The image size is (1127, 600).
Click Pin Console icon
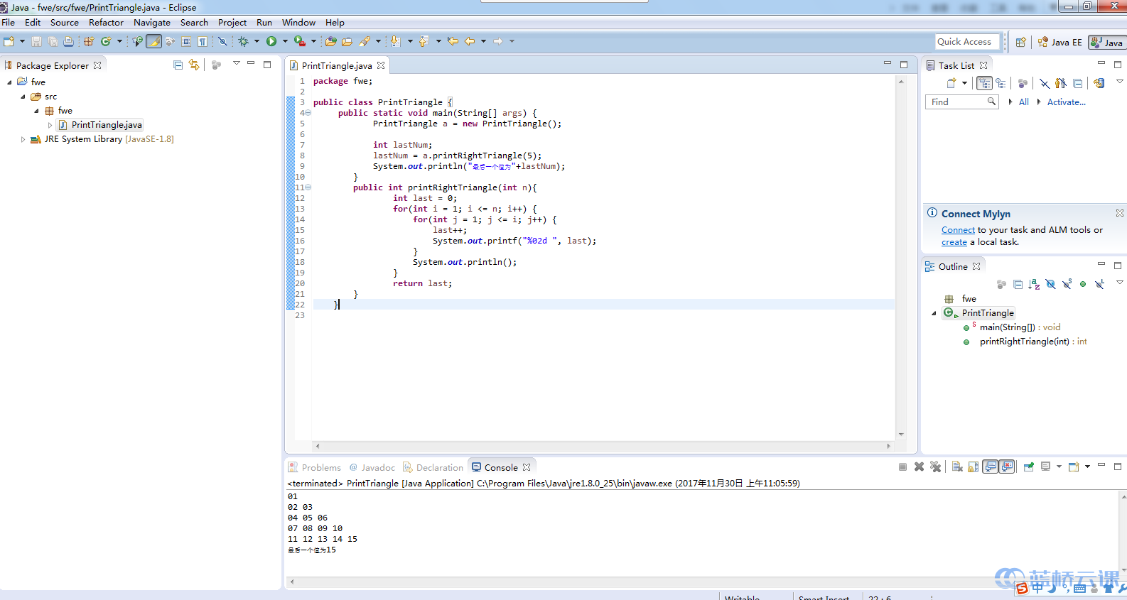[1028, 467]
